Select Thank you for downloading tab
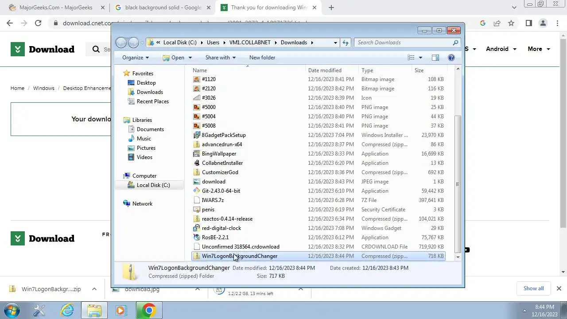This screenshot has height=319, width=567. coord(269,8)
